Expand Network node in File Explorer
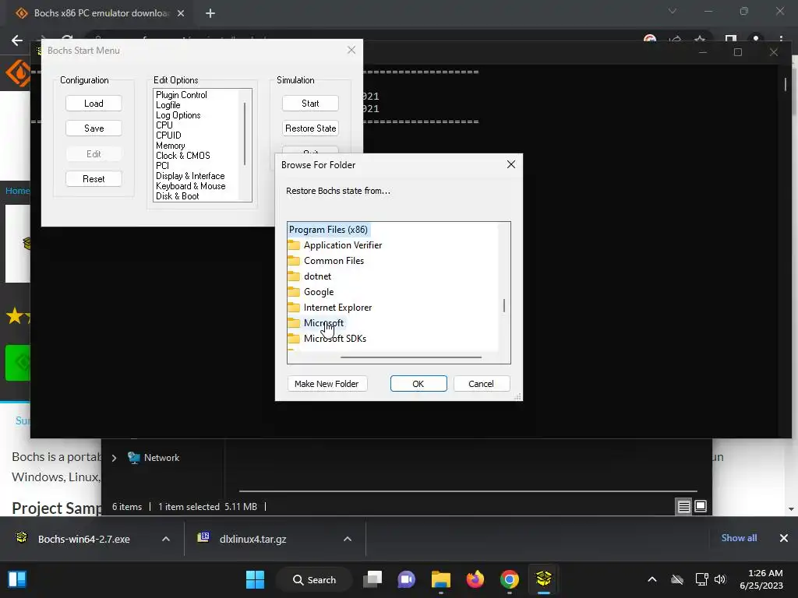The image size is (798, 598). (x=114, y=458)
